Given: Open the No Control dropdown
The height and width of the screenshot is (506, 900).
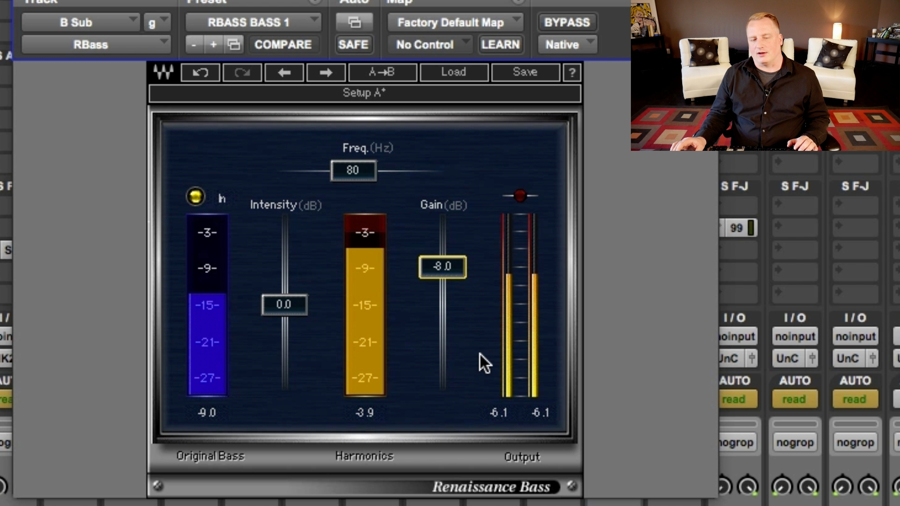Looking at the screenshot, I should (x=430, y=45).
